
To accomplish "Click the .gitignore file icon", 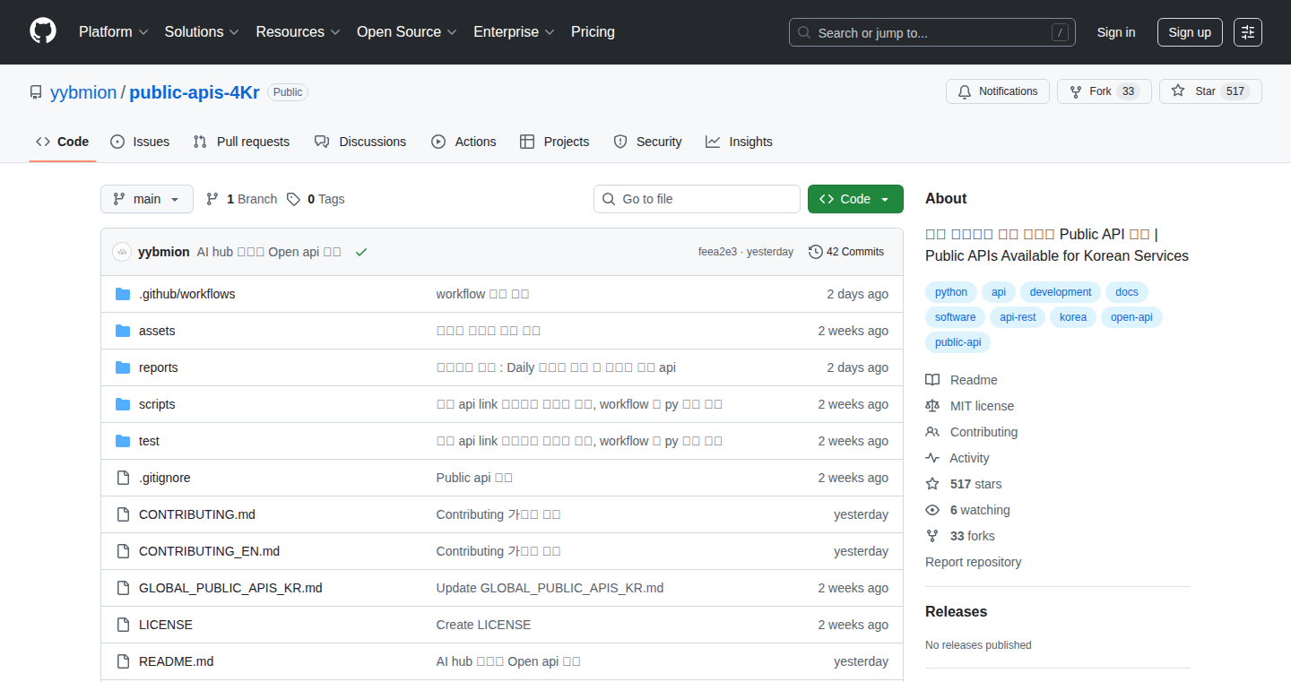I will point(123,478).
